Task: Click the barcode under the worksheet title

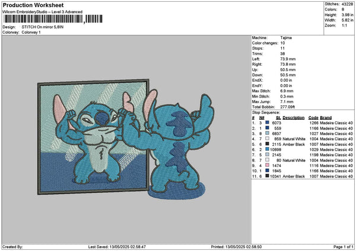Action: 53,19
